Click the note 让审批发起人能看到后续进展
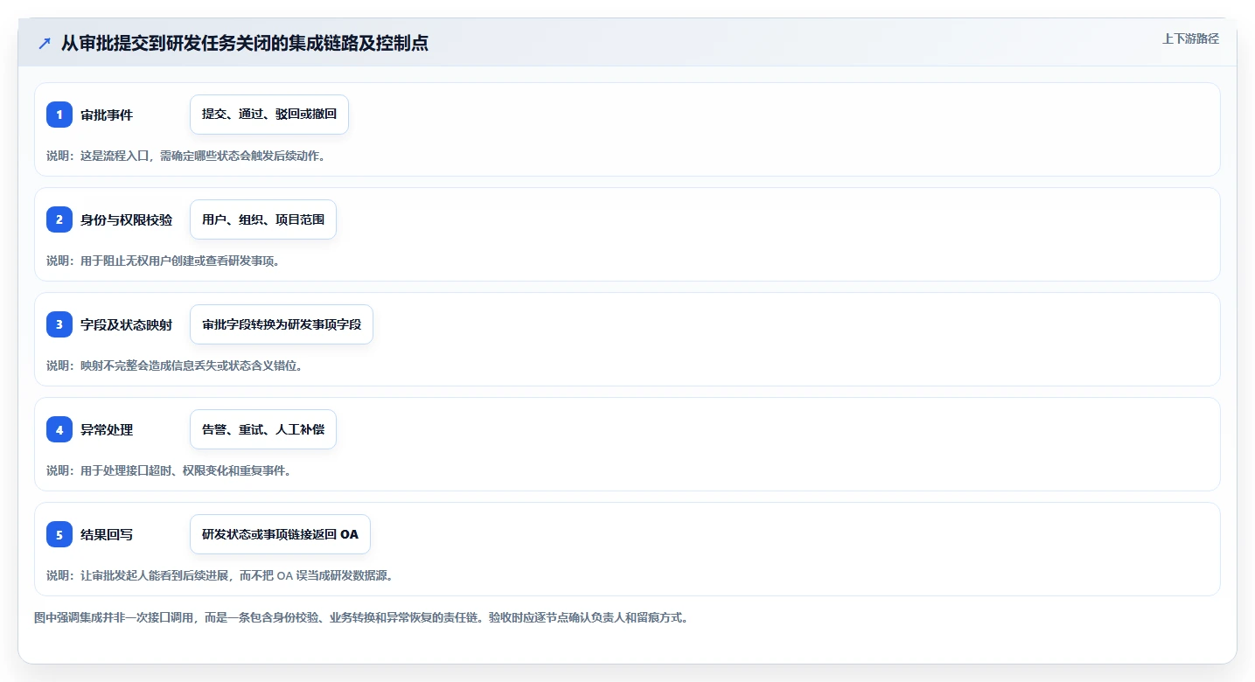 coord(220,575)
